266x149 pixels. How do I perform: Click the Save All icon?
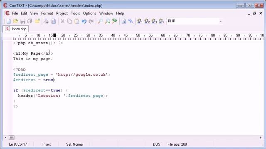pyautogui.click(x=30, y=21)
